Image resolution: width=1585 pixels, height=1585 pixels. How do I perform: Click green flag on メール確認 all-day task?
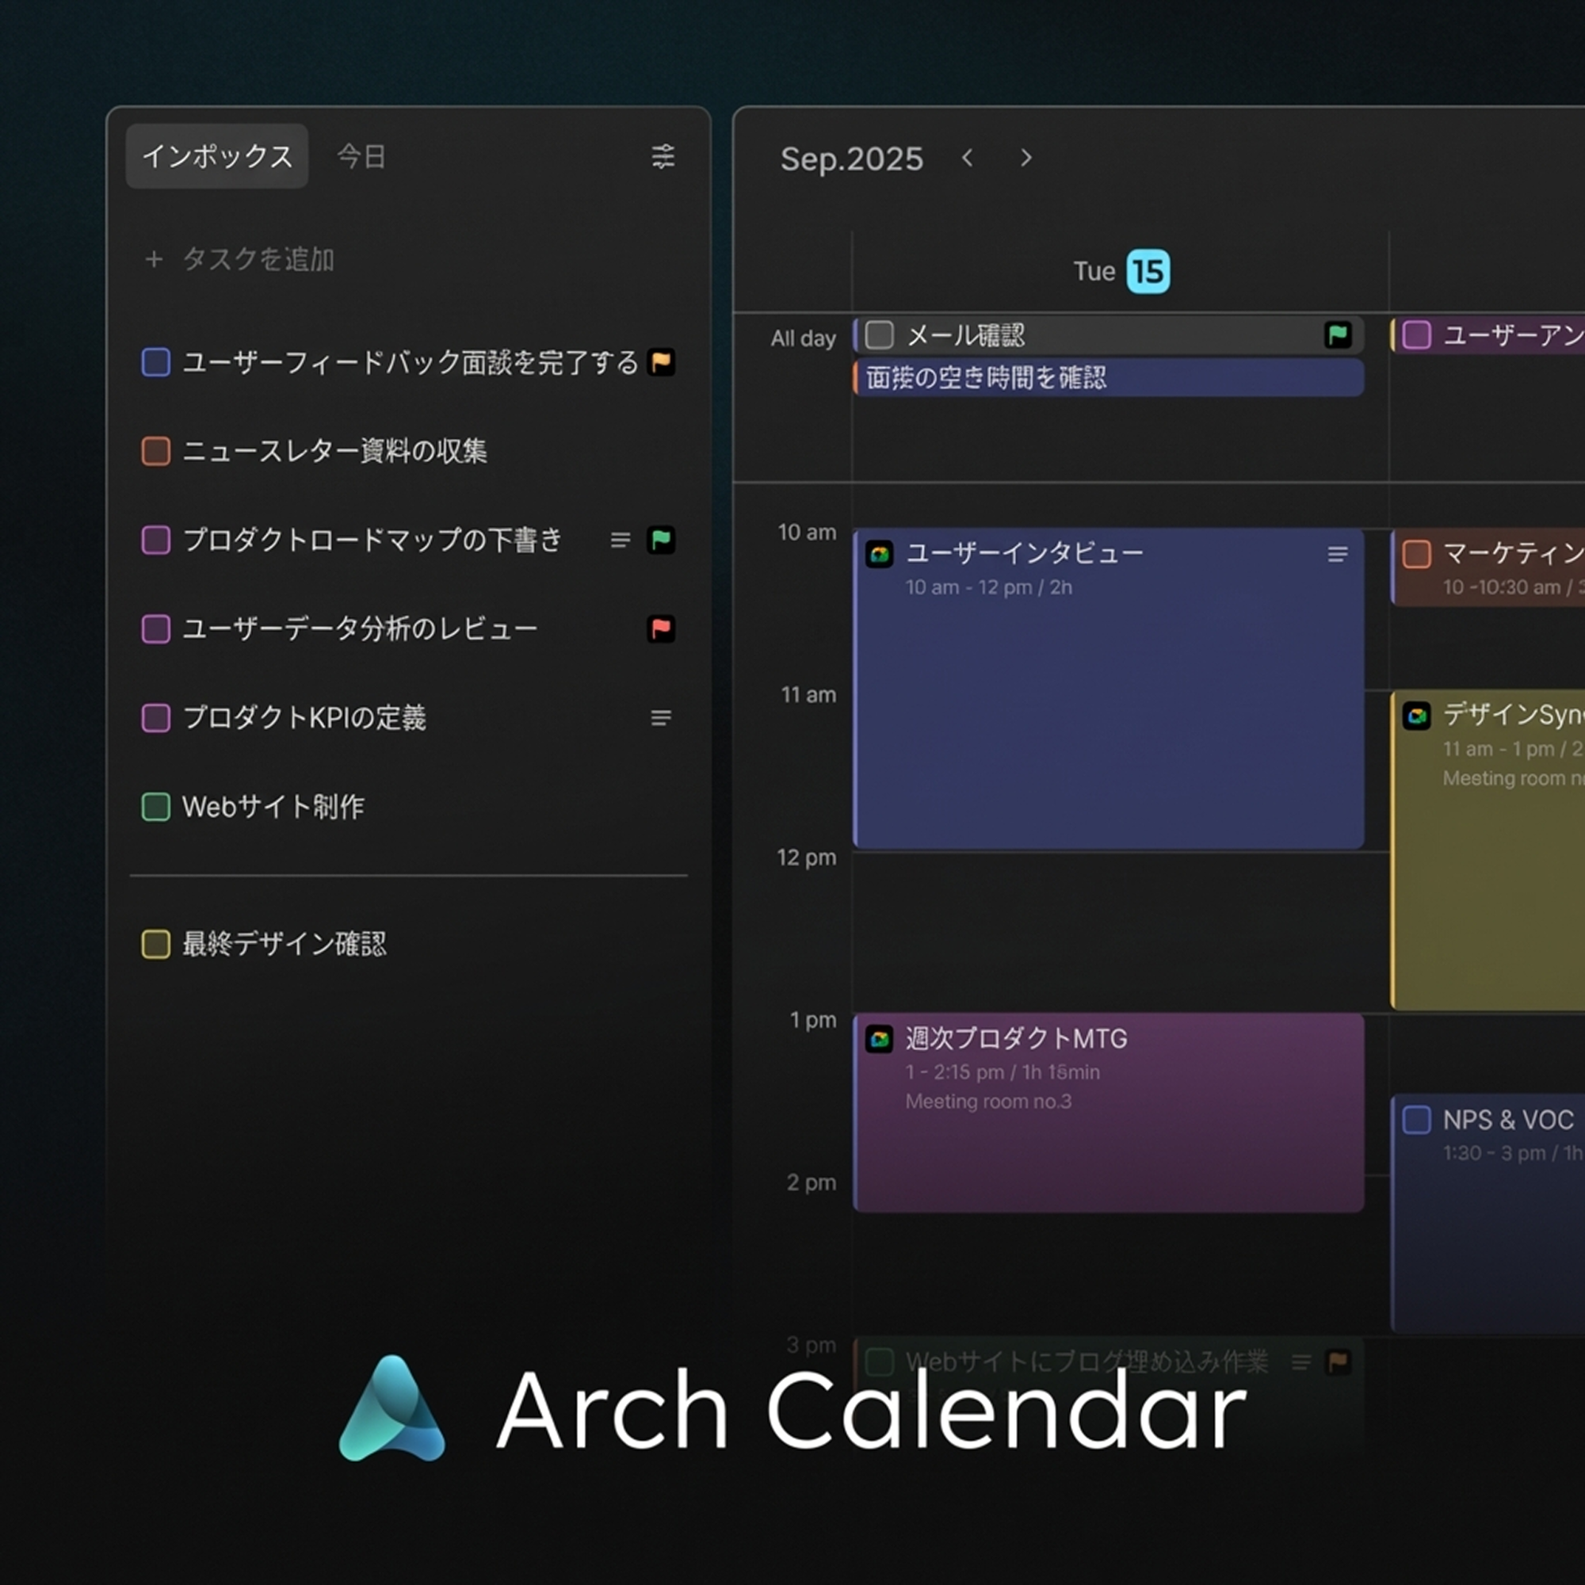pos(1337,334)
